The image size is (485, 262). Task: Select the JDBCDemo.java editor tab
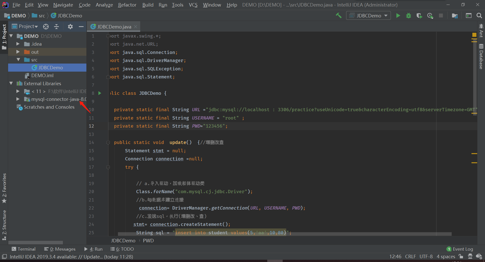pyautogui.click(x=114, y=26)
